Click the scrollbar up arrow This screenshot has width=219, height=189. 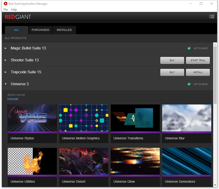[215, 44]
